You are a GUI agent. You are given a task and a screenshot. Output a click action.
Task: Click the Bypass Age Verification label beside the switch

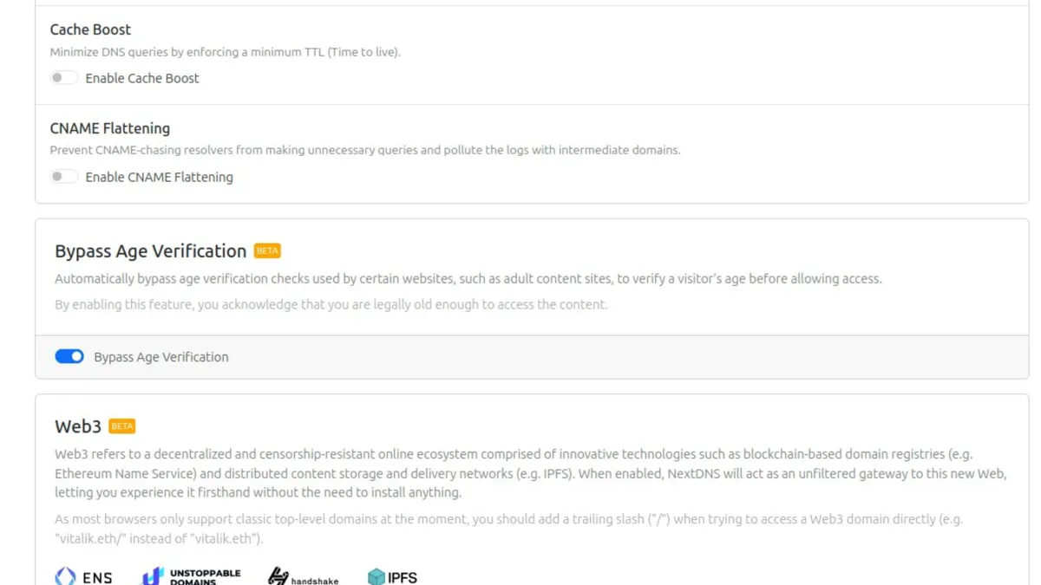161,357
